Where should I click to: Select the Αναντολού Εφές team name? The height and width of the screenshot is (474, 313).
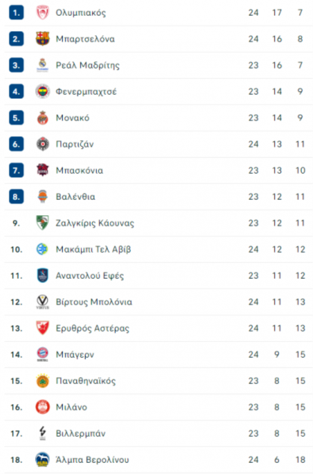pyautogui.click(x=90, y=276)
